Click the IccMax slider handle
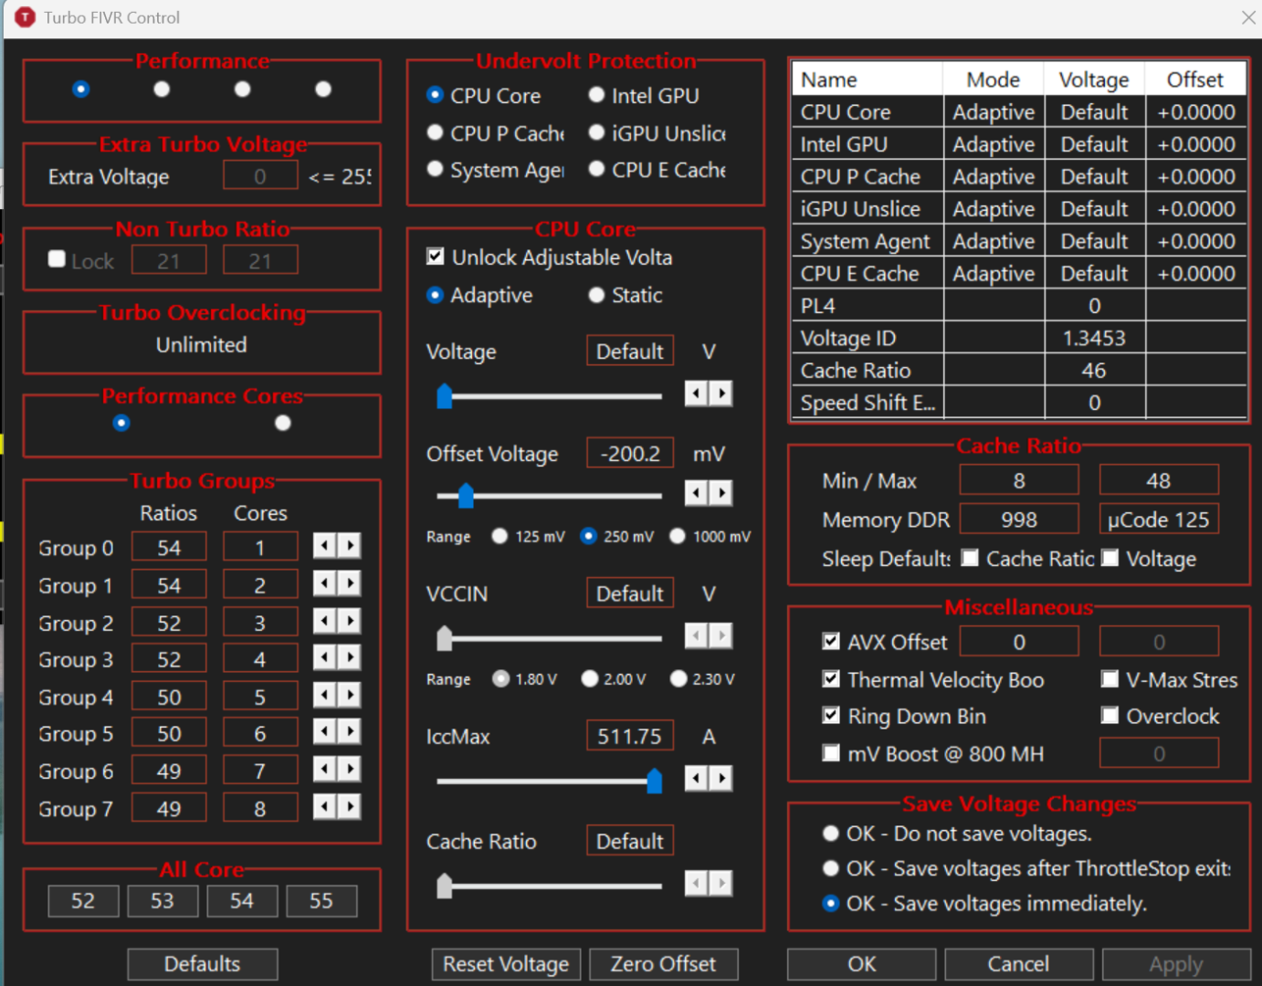1262x986 pixels. tap(655, 781)
